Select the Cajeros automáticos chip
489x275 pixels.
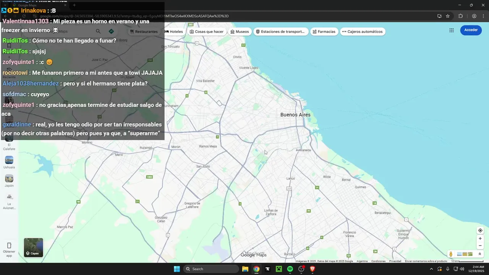point(363,32)
